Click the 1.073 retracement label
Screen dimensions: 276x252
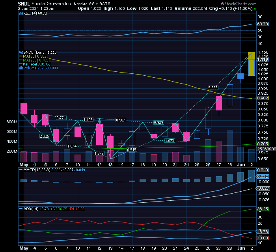(170, 141)
